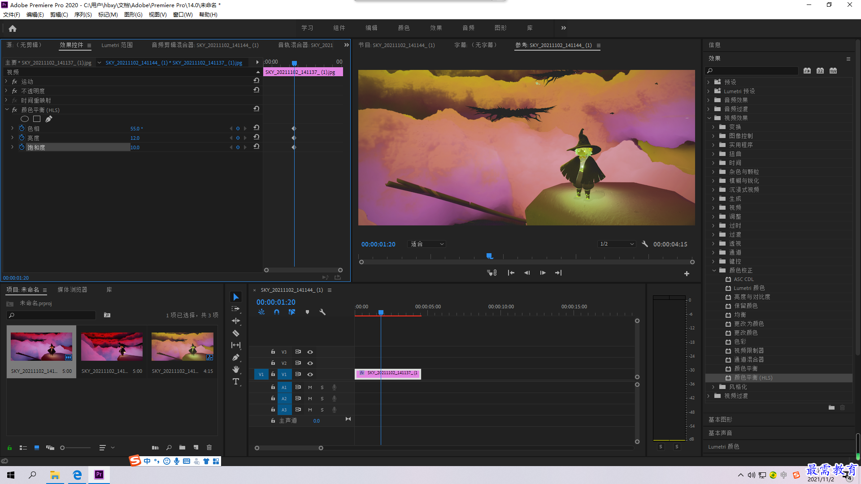Select the Track Select Forward tool

pyautogui.click(x=236, y=309)
